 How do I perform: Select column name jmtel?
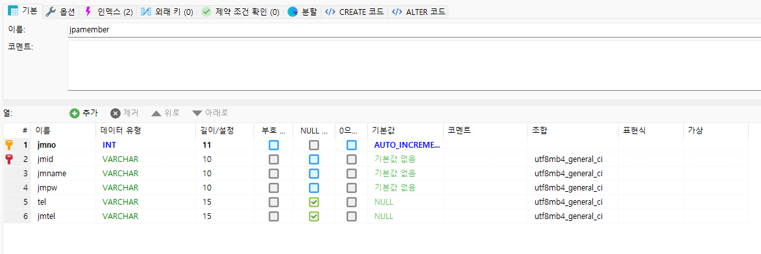pyautogui.click(x=46, y=216)
